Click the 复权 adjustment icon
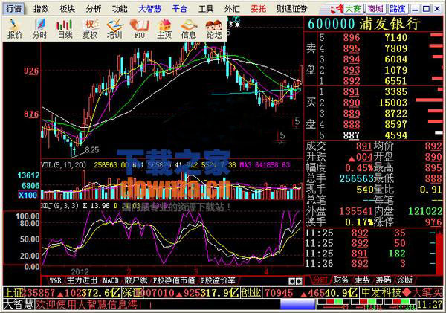446x313 pixels. click(90, 29)
